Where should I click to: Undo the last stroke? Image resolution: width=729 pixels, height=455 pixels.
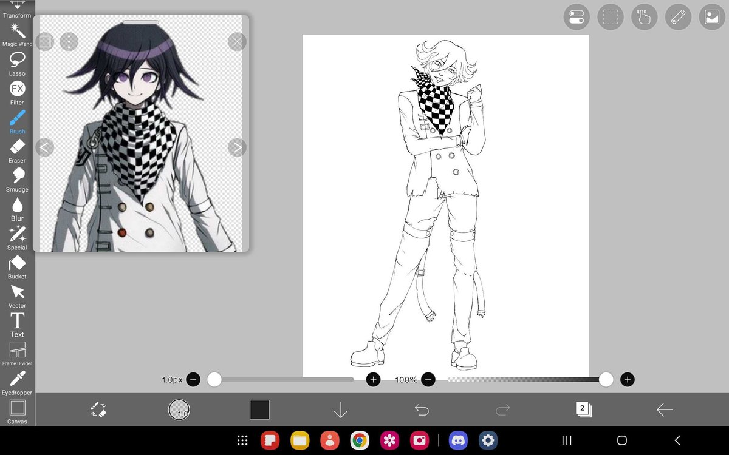point(422,410)
